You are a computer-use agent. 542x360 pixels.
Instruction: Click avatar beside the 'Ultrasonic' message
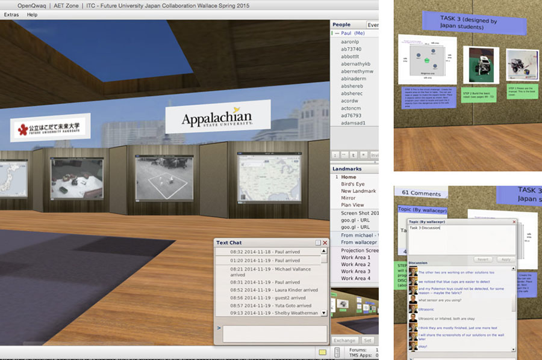(413, 309)
